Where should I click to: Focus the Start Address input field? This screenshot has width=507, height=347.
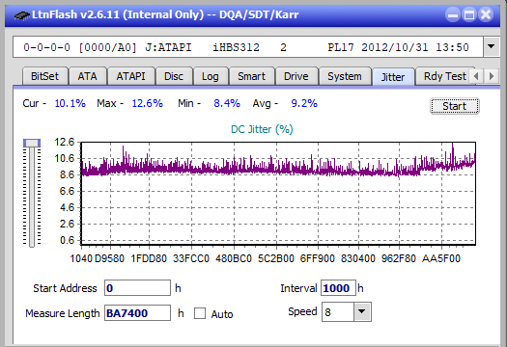[x=137, y=288]
